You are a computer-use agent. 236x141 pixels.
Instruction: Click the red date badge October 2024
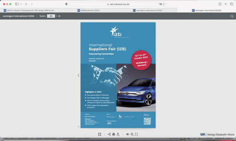click(141, 60)
